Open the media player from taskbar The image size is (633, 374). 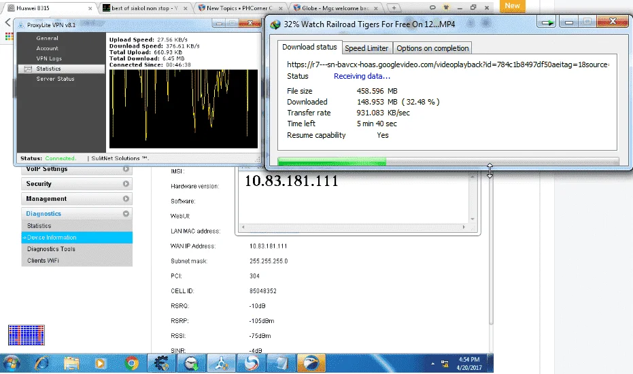pos(100,364)
